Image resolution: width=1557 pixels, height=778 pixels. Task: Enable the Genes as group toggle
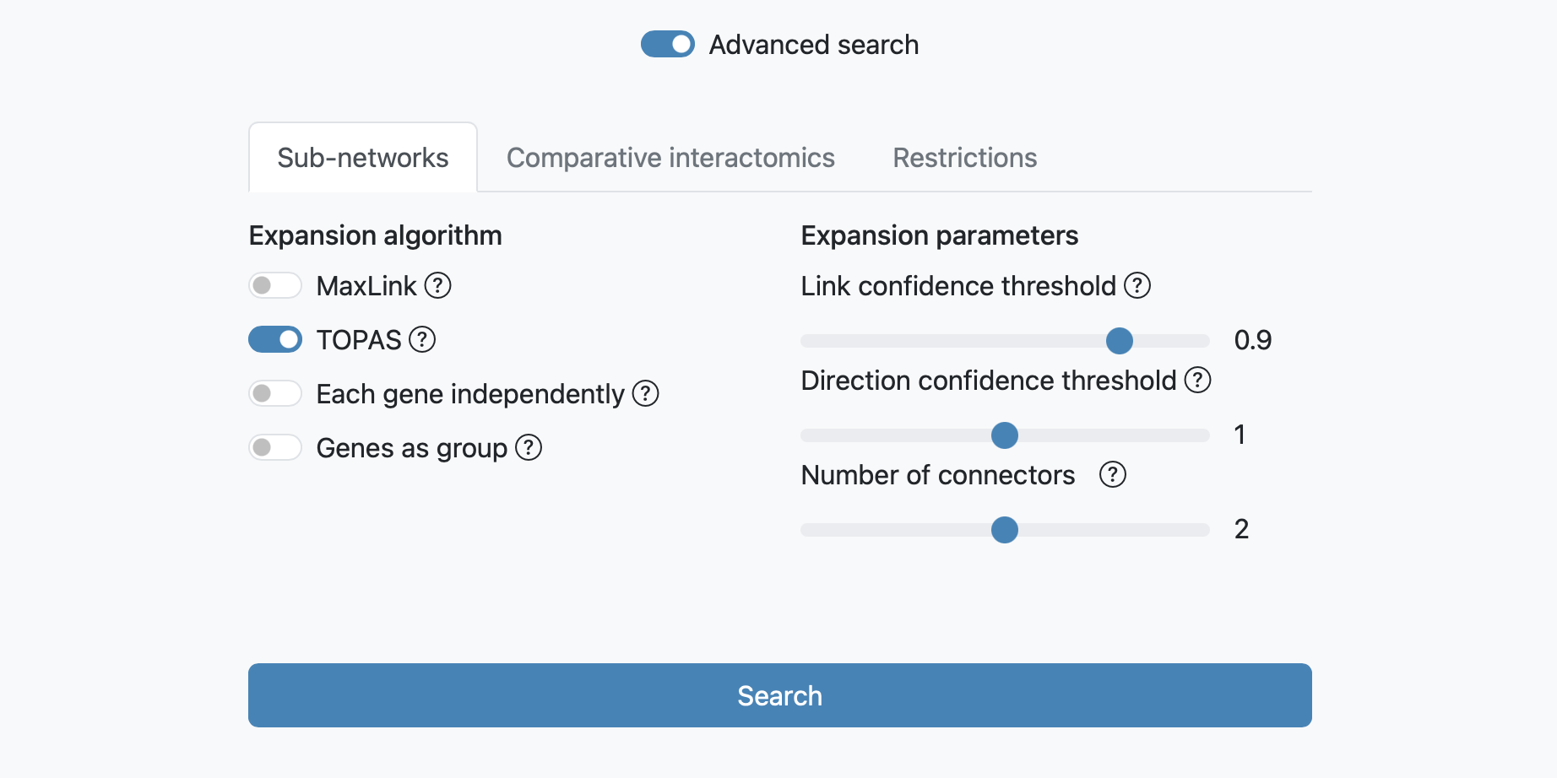[x=275, y=447]
